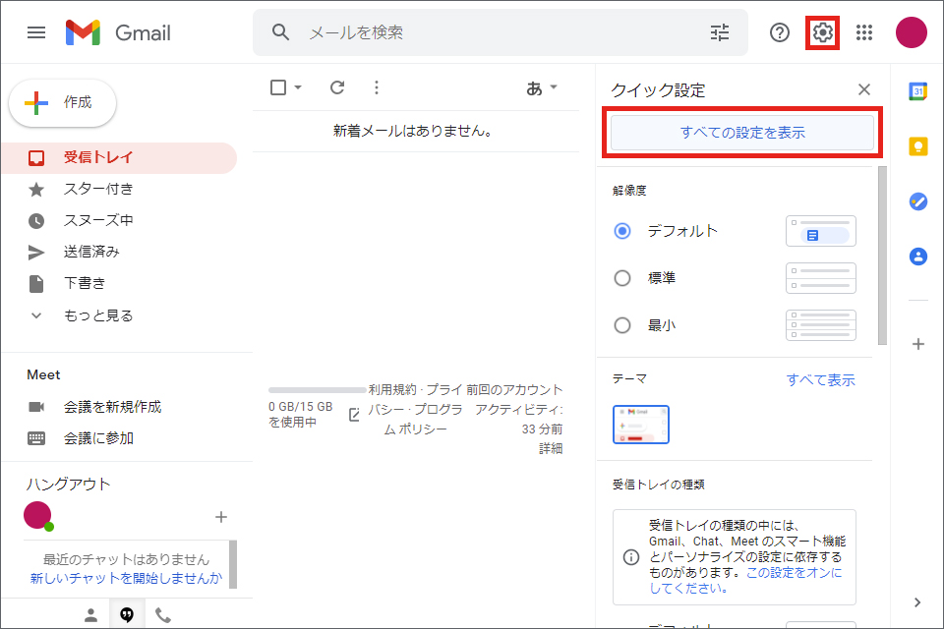Viewport: 944px width, 629px height.
Task: Open Google Keep in side panel
Action: pyautogui.click(x=918, y=146)
